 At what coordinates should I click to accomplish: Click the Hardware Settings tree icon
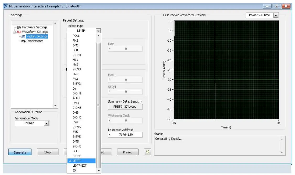point(18,27)
